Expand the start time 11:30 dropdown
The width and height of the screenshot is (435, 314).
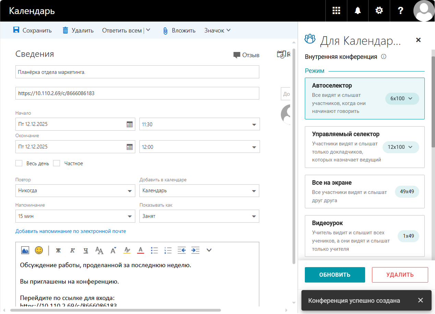pyautogui.click(x=254, y=125)
